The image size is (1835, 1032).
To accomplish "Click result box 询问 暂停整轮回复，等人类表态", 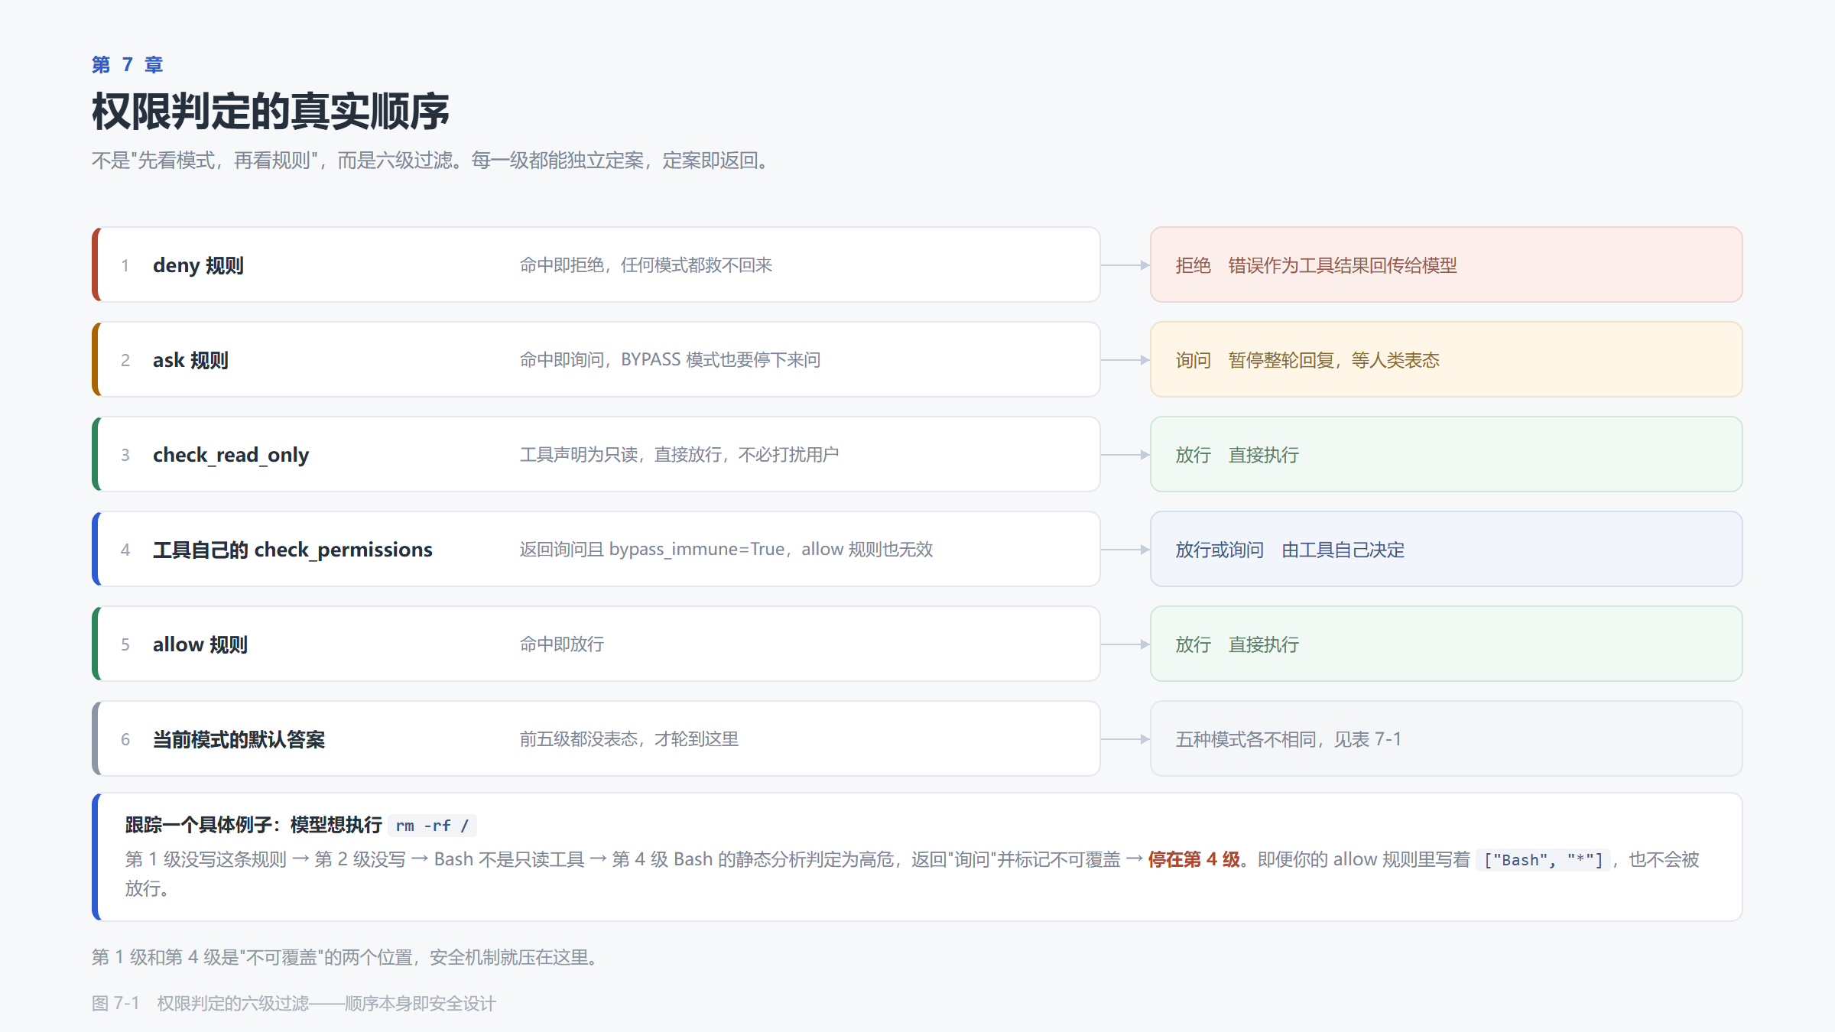I will point(1446,359).
